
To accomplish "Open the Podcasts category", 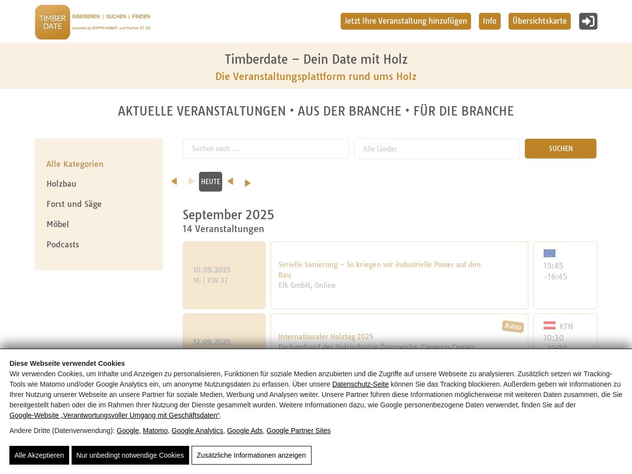I will (63, 244).
